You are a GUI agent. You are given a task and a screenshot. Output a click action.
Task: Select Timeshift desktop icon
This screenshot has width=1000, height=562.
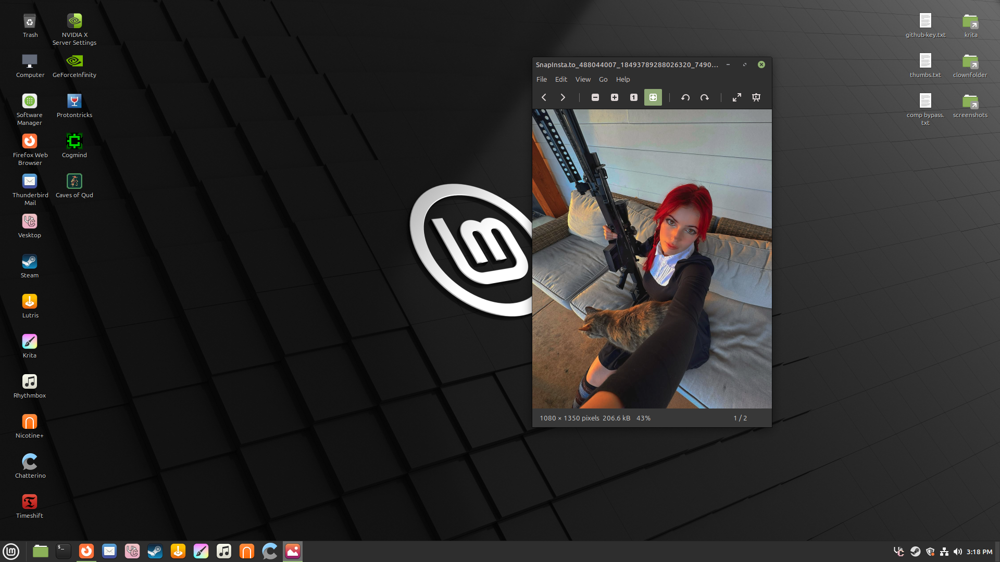point(30,506)
